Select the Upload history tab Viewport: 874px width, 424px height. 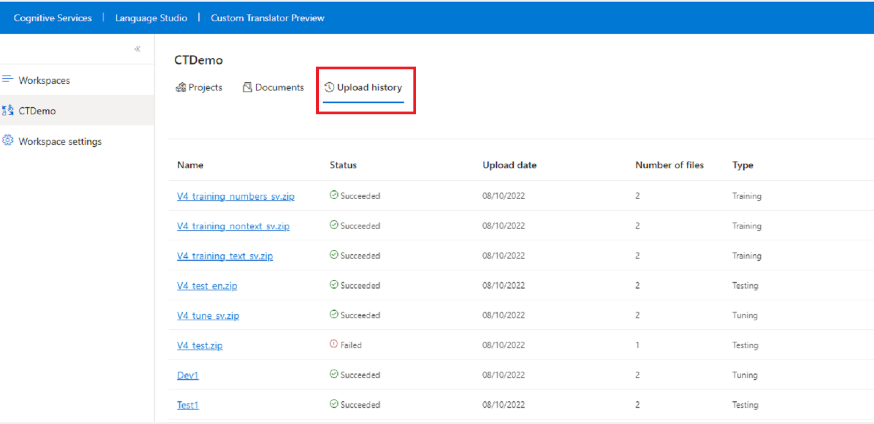point(363,87)
